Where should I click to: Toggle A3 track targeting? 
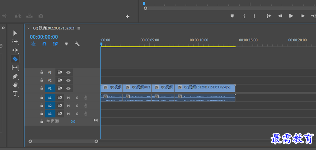pos(50,114)
